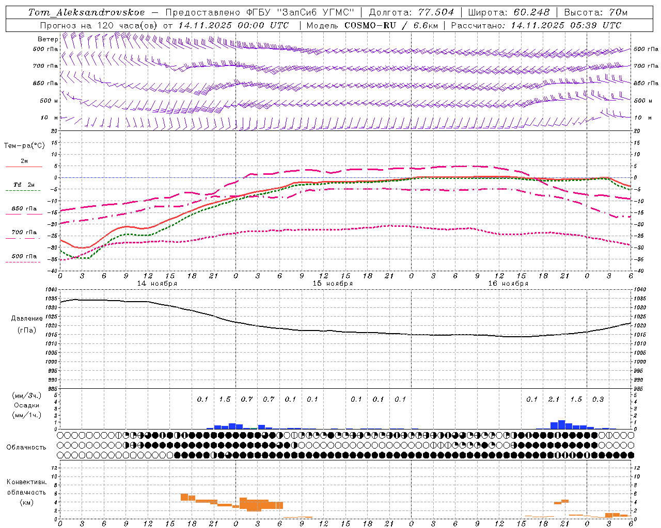Click the station name "Tom_Aleksandrovskoe" in the header
661x528 pixels.
87,12
